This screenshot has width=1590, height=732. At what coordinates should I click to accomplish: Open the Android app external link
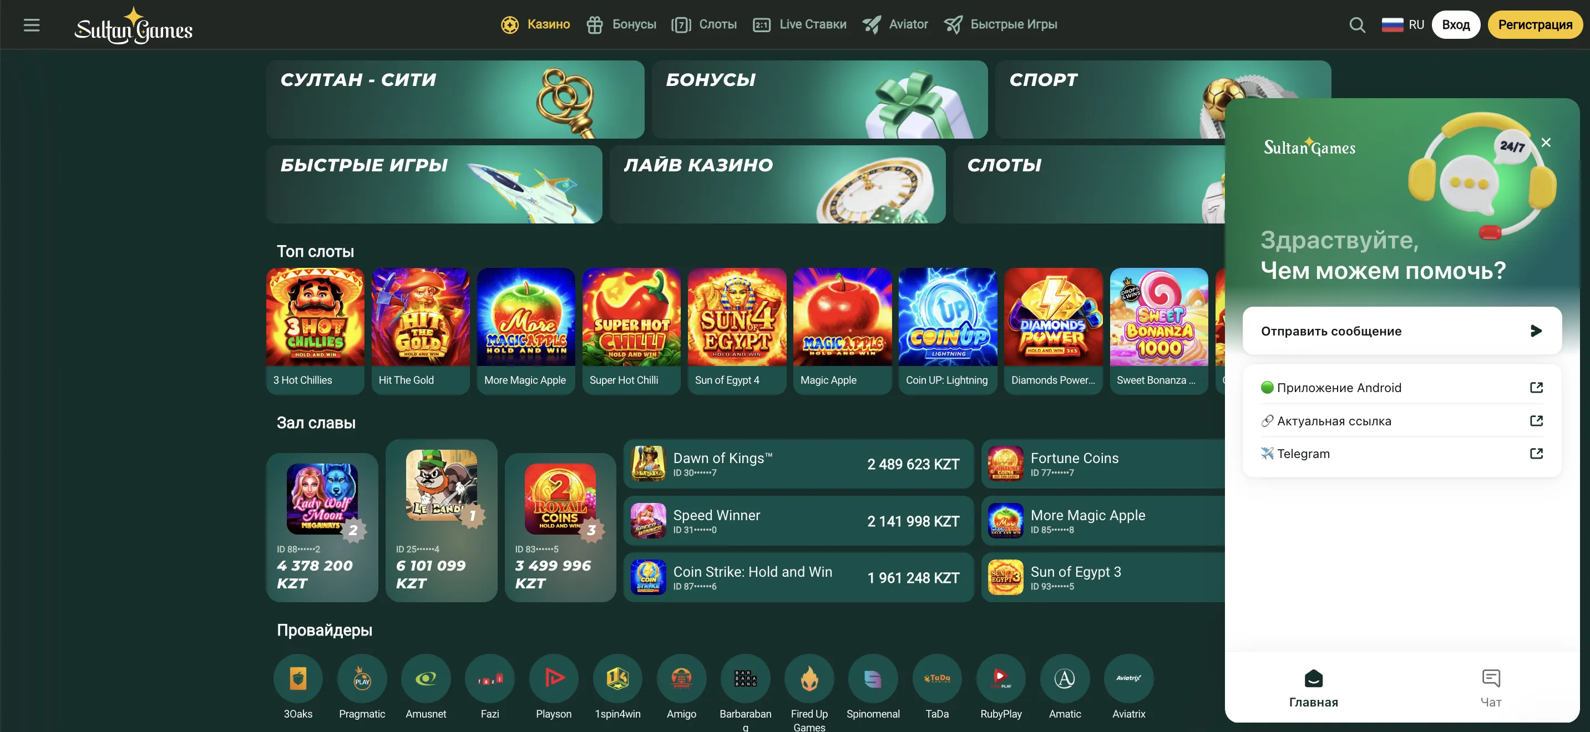1536,388
